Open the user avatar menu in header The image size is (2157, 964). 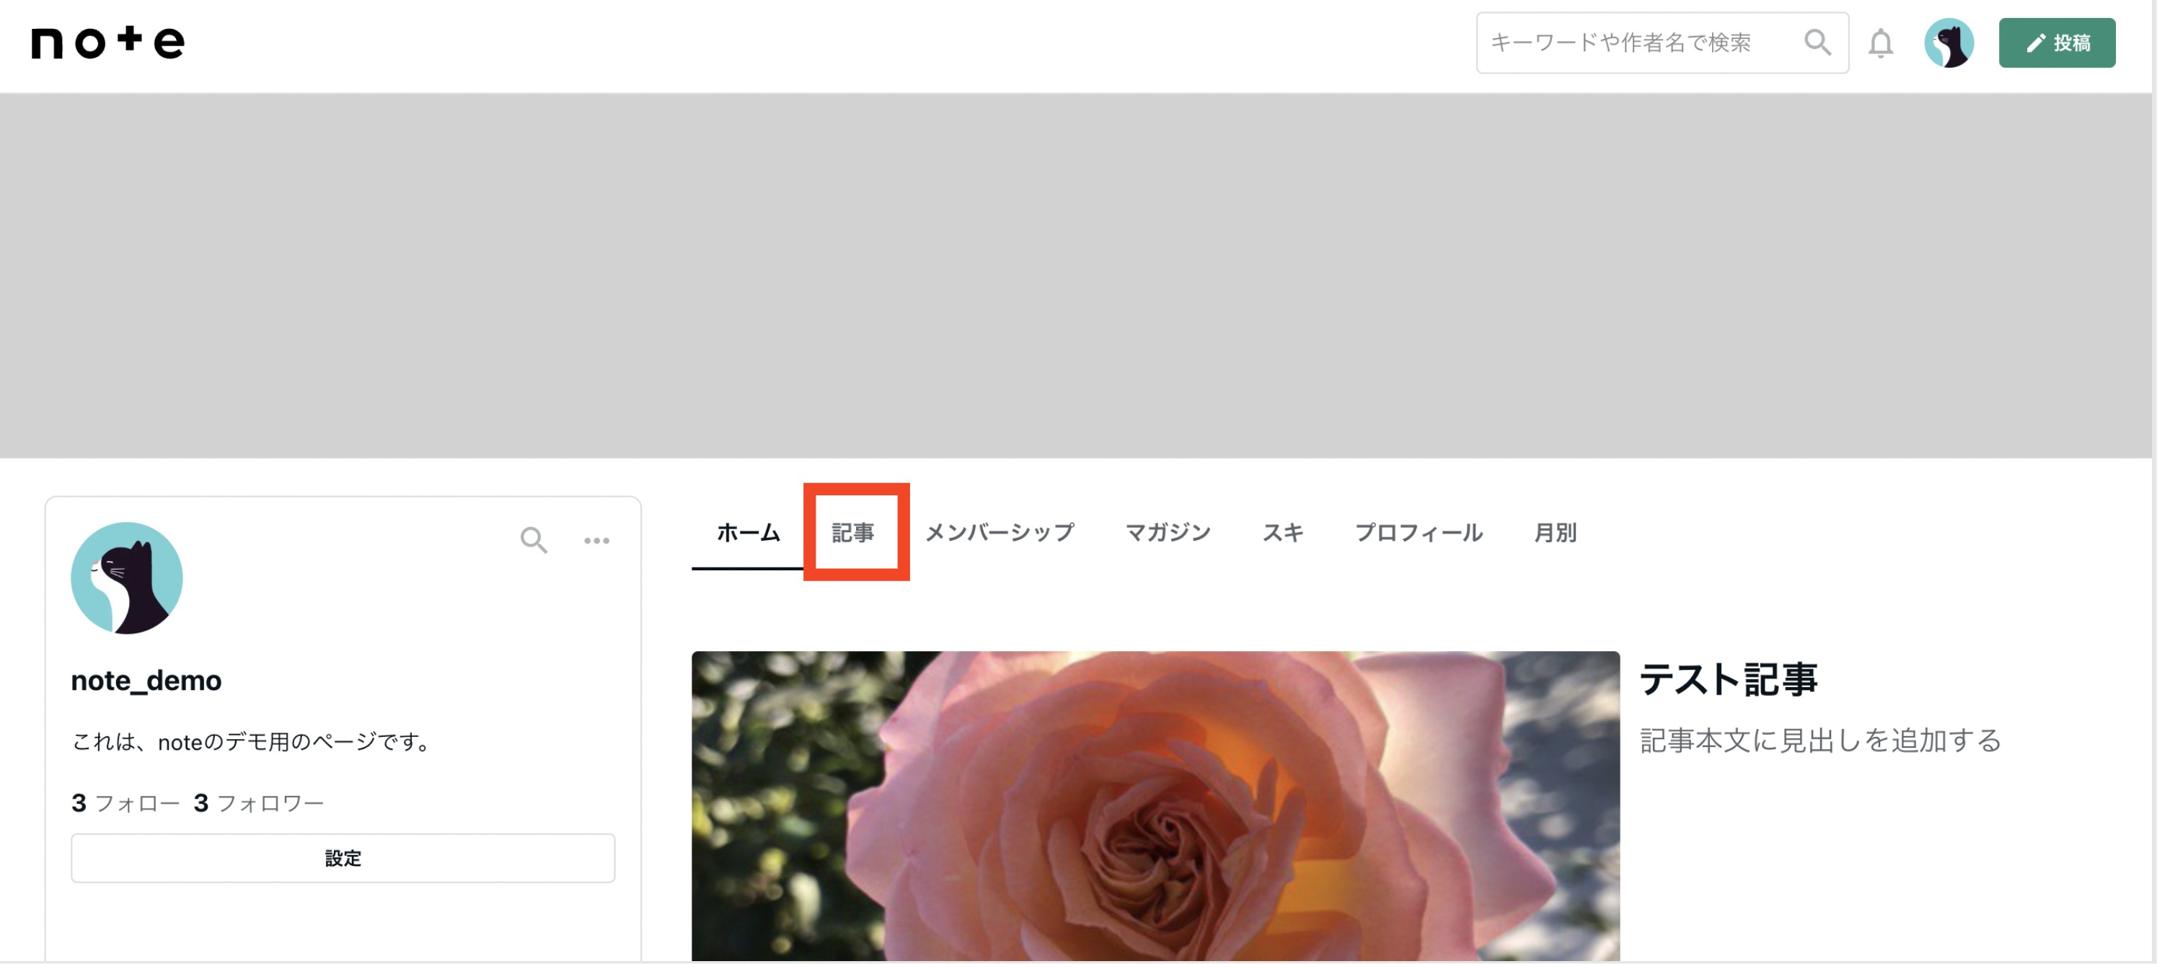point(1949,43)
